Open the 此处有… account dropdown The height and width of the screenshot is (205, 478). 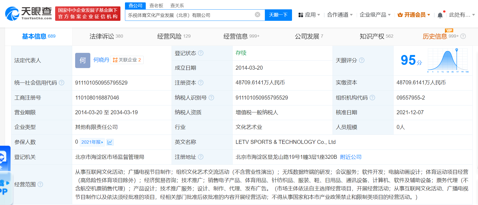click(462, 15)
